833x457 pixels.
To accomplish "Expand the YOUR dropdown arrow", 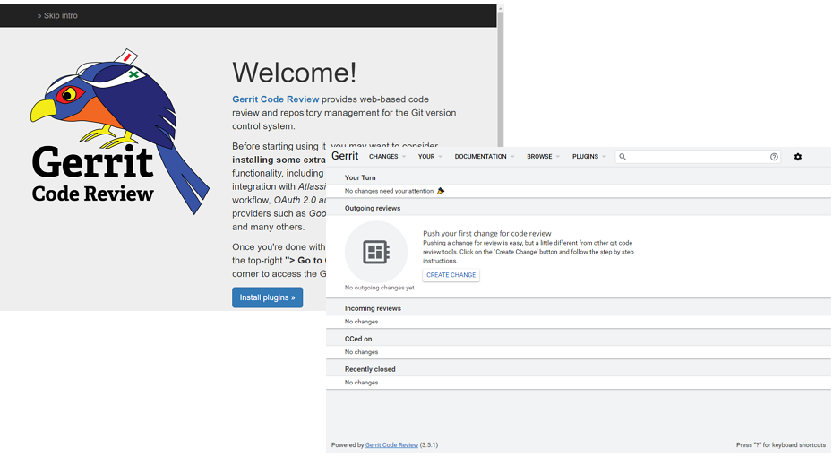I will pos(441,157).
